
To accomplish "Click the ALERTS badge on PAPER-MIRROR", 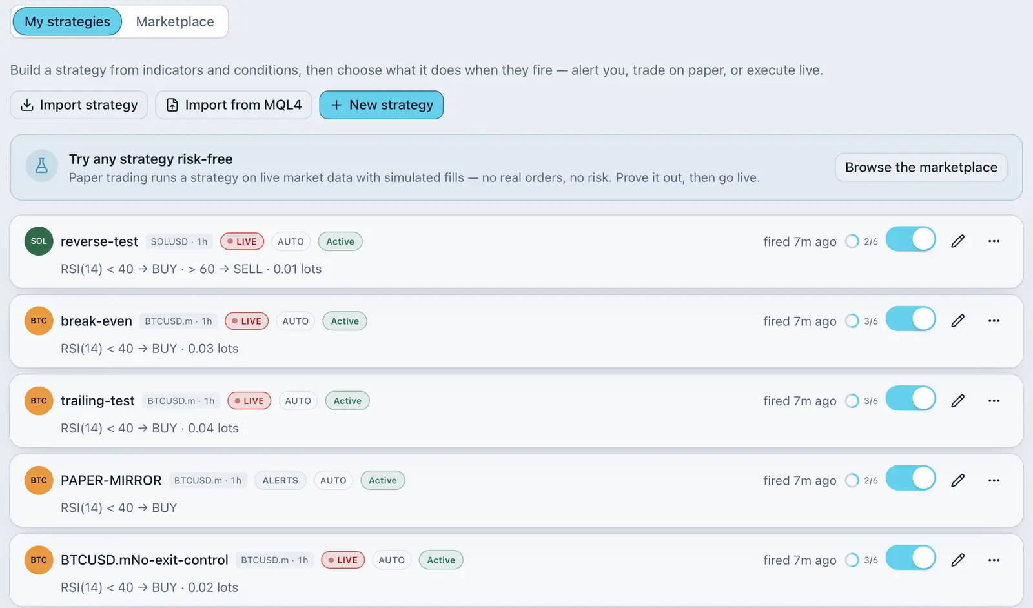I will (x=280, y=480).
